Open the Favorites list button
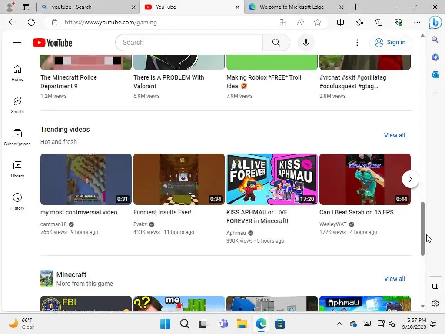 coord(359,22)
